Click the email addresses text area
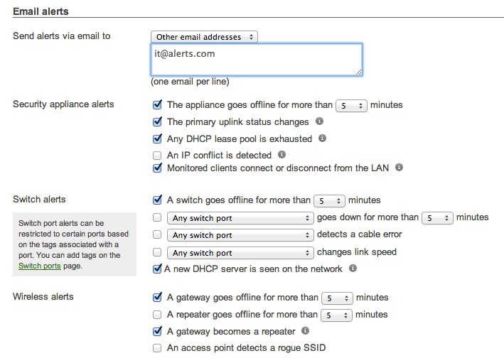This screenshot has height=358, width=504. 257,60
